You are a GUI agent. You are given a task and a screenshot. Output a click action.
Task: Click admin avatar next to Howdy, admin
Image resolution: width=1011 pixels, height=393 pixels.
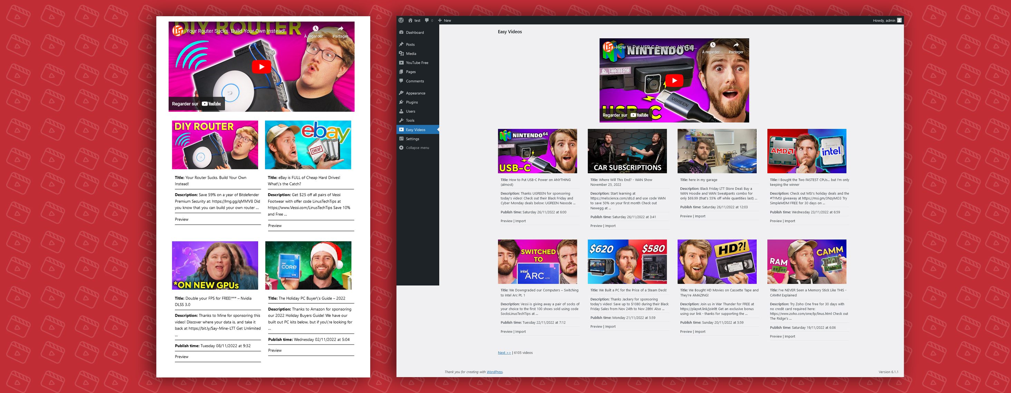(899, 20)
